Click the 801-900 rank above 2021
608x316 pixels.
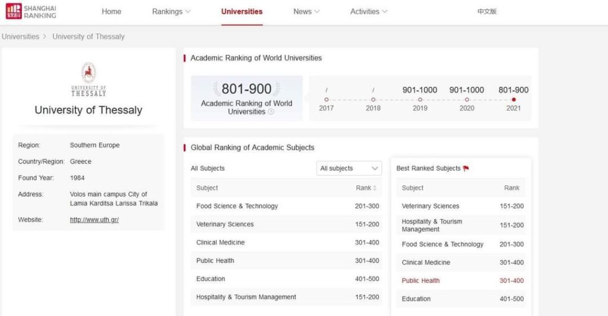click(514, 90)
